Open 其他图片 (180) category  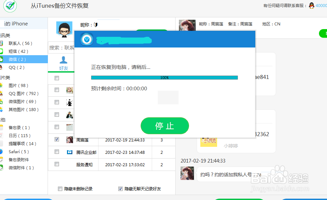pos(23,110)
